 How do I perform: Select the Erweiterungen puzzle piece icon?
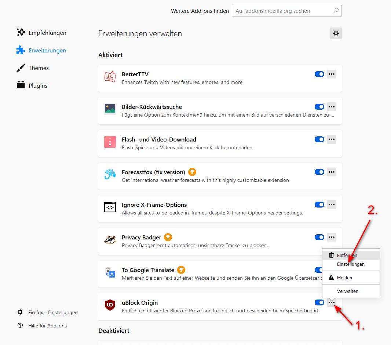tap(21, 50)
